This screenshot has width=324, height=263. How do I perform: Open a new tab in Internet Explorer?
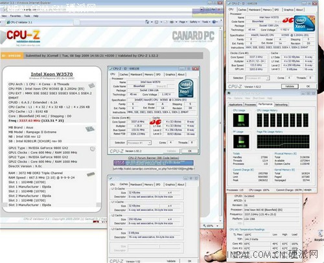tap(77, 22)
